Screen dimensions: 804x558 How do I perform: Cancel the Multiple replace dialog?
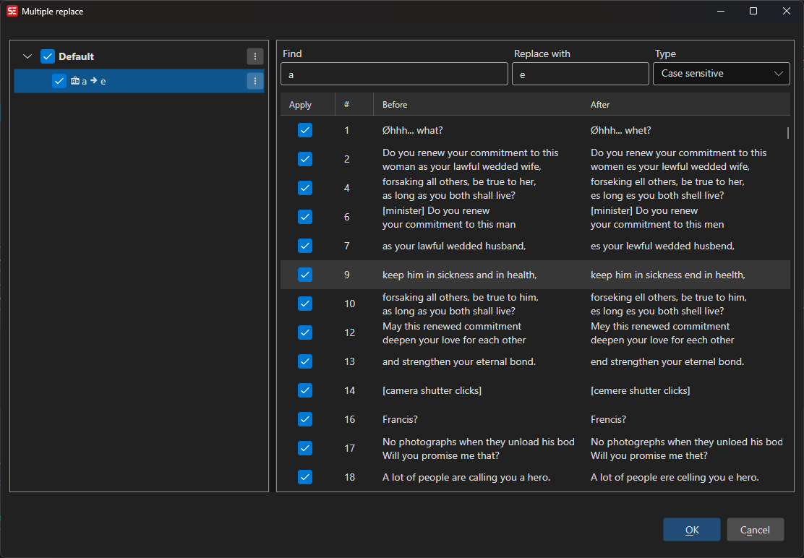(755, 530)
